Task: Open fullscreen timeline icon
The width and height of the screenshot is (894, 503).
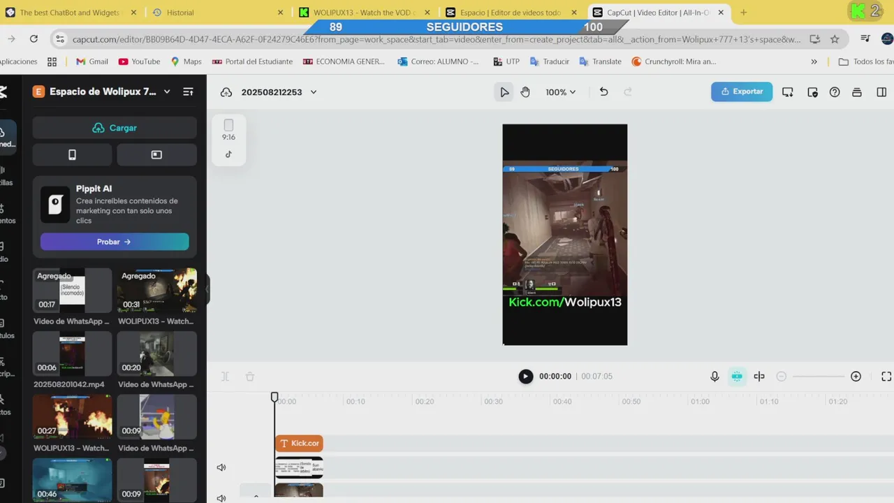Action: click(886, 377)
